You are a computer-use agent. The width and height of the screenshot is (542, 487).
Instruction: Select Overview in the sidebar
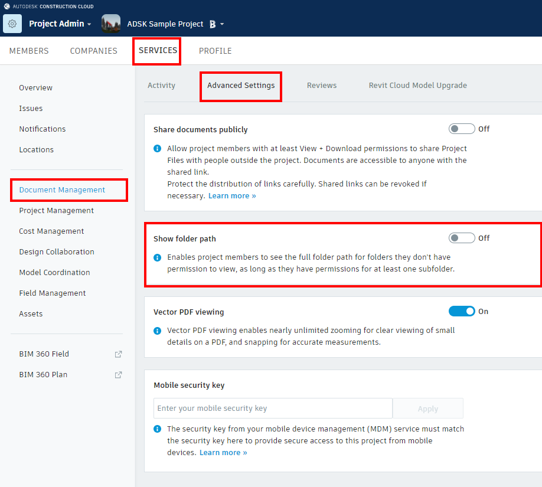click(x=35, y=88)
